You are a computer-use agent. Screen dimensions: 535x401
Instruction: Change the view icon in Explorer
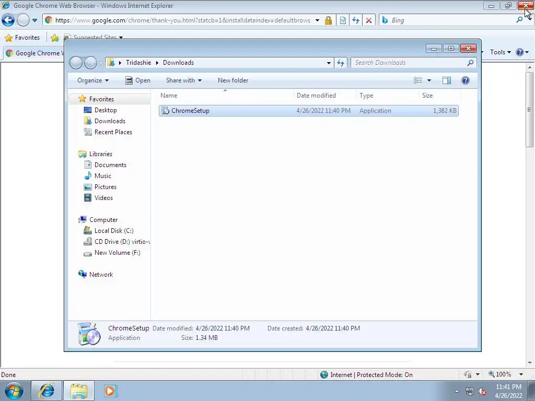click(418, 80)
